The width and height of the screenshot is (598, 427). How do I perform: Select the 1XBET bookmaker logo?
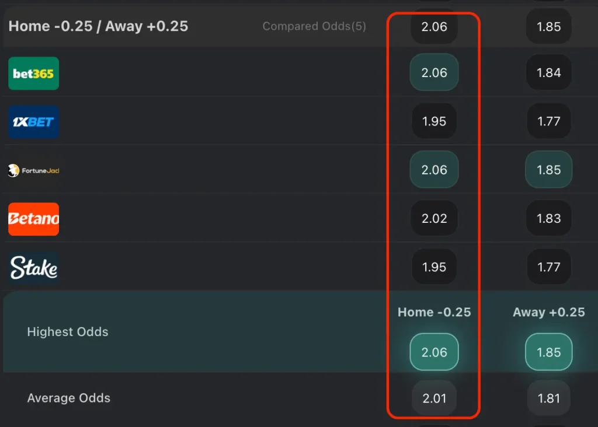(33, 122)
